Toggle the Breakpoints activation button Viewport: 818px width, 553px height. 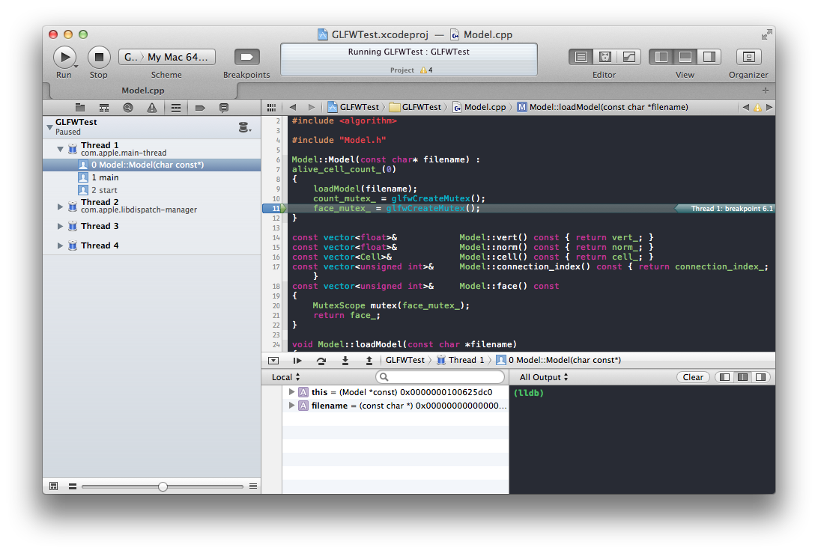[x=246, y=57]
